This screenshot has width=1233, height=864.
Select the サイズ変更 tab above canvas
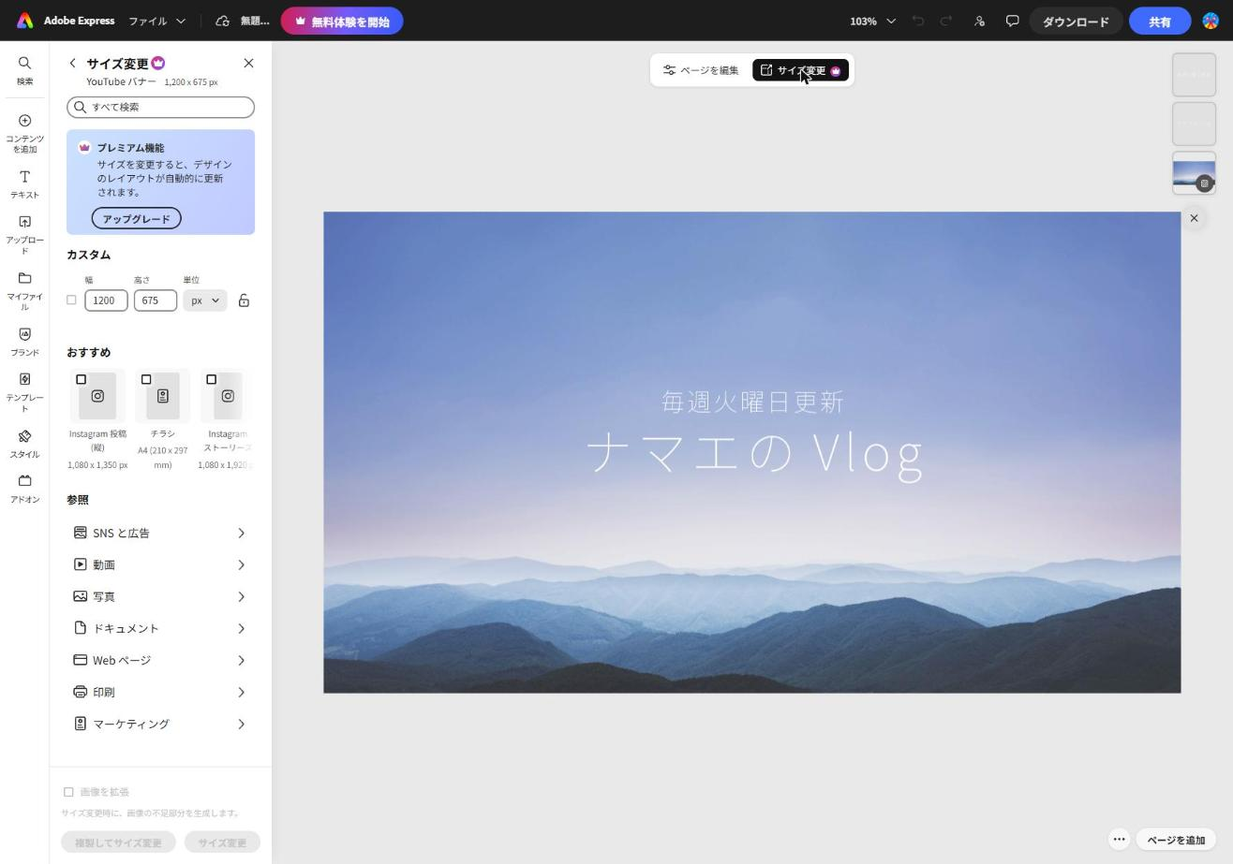[800, 70]
